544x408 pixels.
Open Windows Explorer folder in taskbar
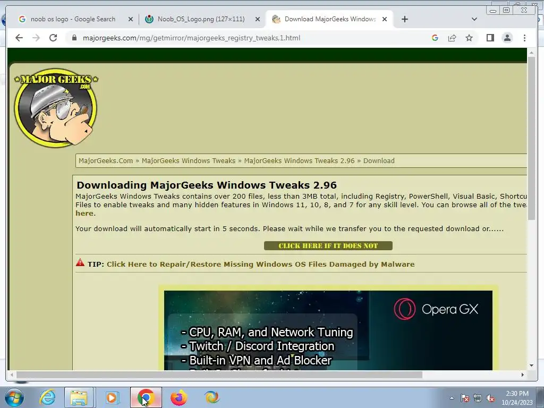pos(79,397)
